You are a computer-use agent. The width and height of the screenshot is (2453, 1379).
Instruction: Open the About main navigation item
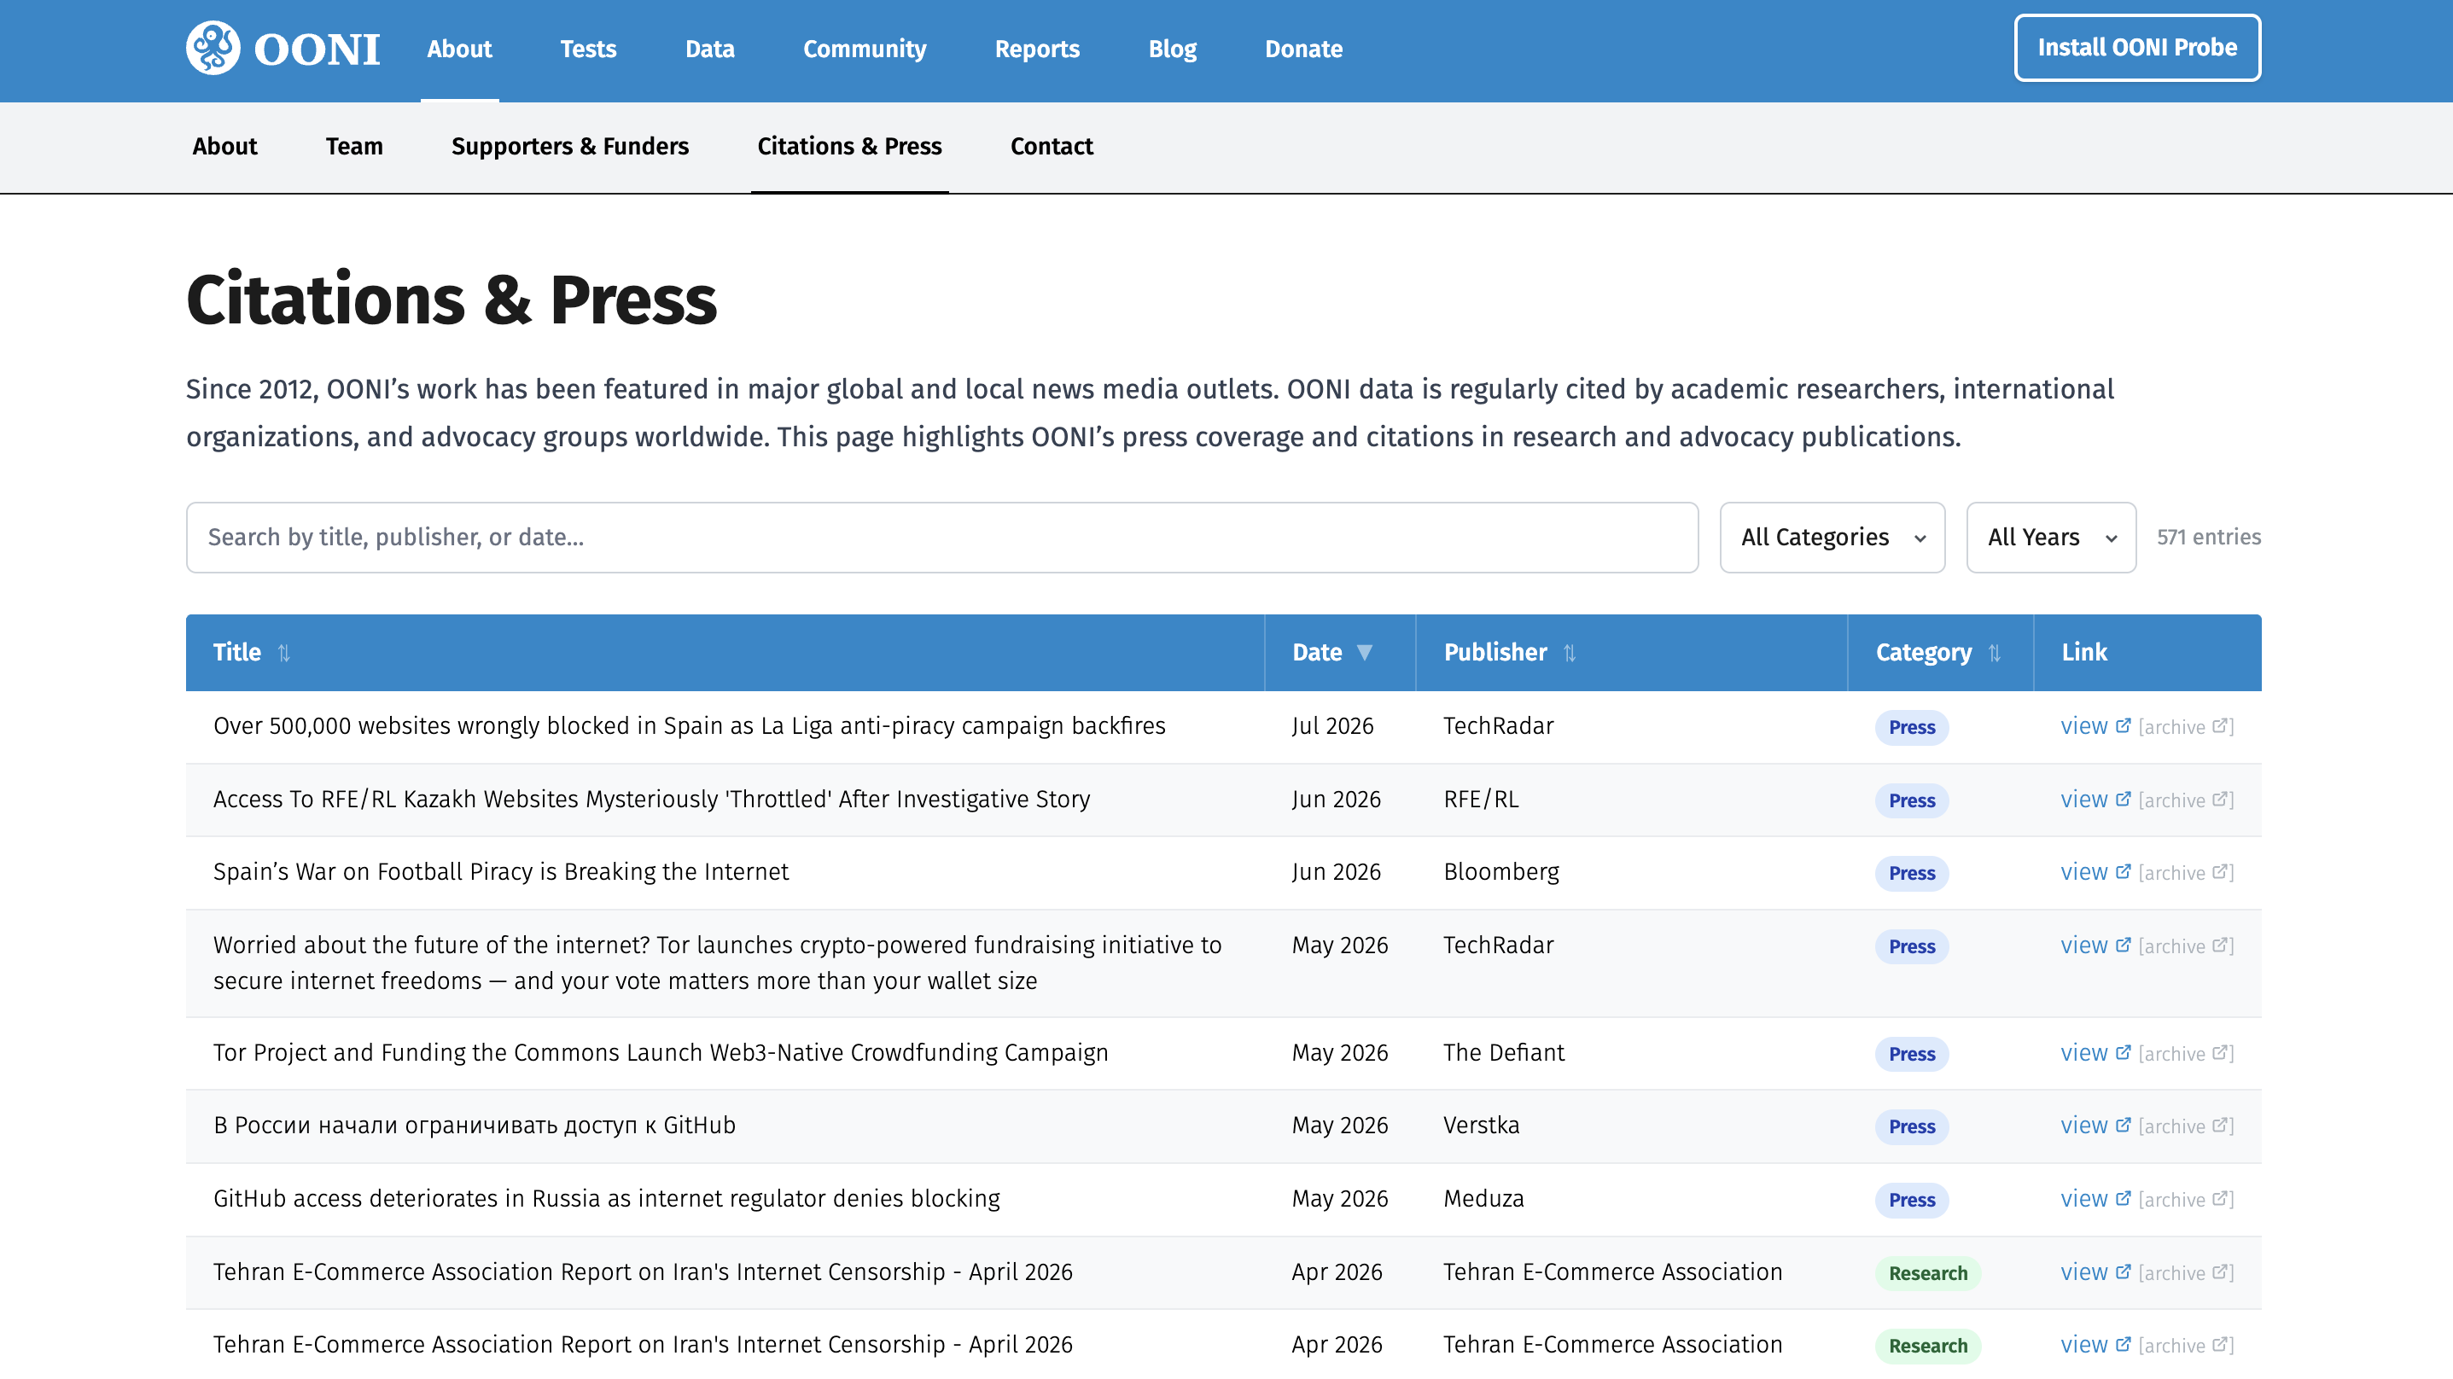pyautogui.click(x=459, y=49)
